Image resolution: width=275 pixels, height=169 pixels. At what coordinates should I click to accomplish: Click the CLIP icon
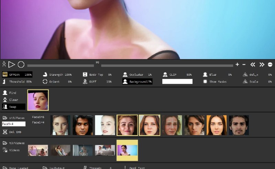(165, 75)
